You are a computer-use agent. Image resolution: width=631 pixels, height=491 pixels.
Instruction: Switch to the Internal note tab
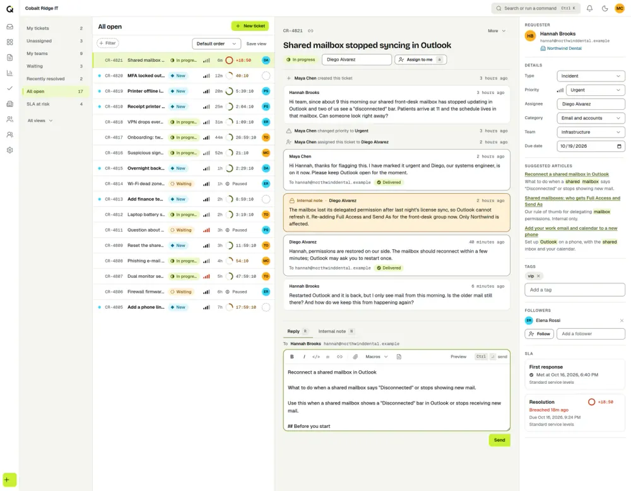[336, 331]
